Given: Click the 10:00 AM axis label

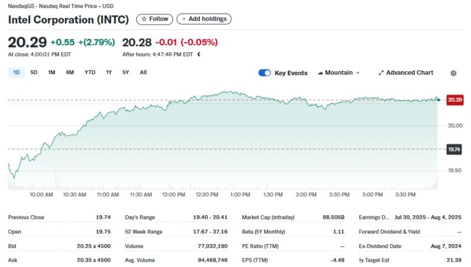Looking at the screenshot, I should 41,195.
